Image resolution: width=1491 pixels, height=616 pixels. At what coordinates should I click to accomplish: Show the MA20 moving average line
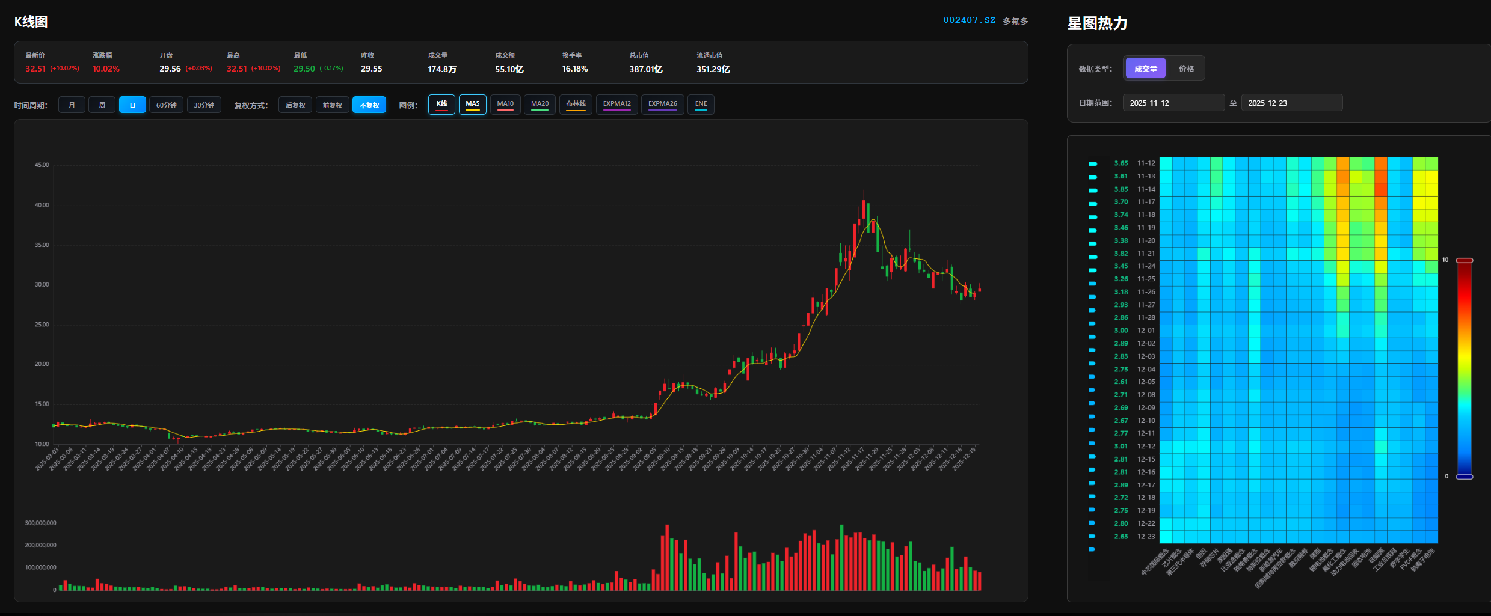click(x=540, y=105)
